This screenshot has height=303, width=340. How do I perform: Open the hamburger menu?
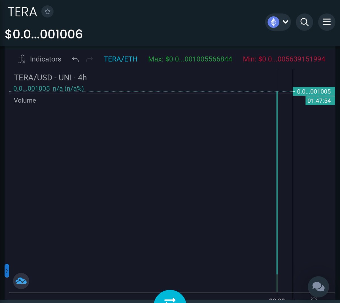(327, 22)
